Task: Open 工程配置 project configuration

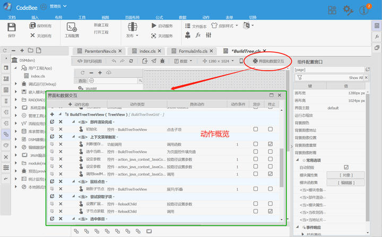Action: (x=72, y=30)
